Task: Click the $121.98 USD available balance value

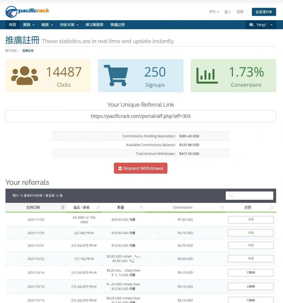Action: pyautogui.click(x=189, y=145)
